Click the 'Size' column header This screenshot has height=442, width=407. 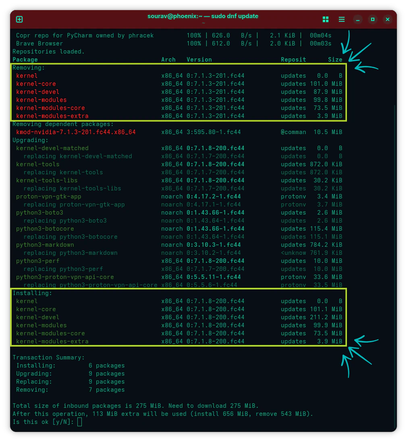[x=335, y=60]
